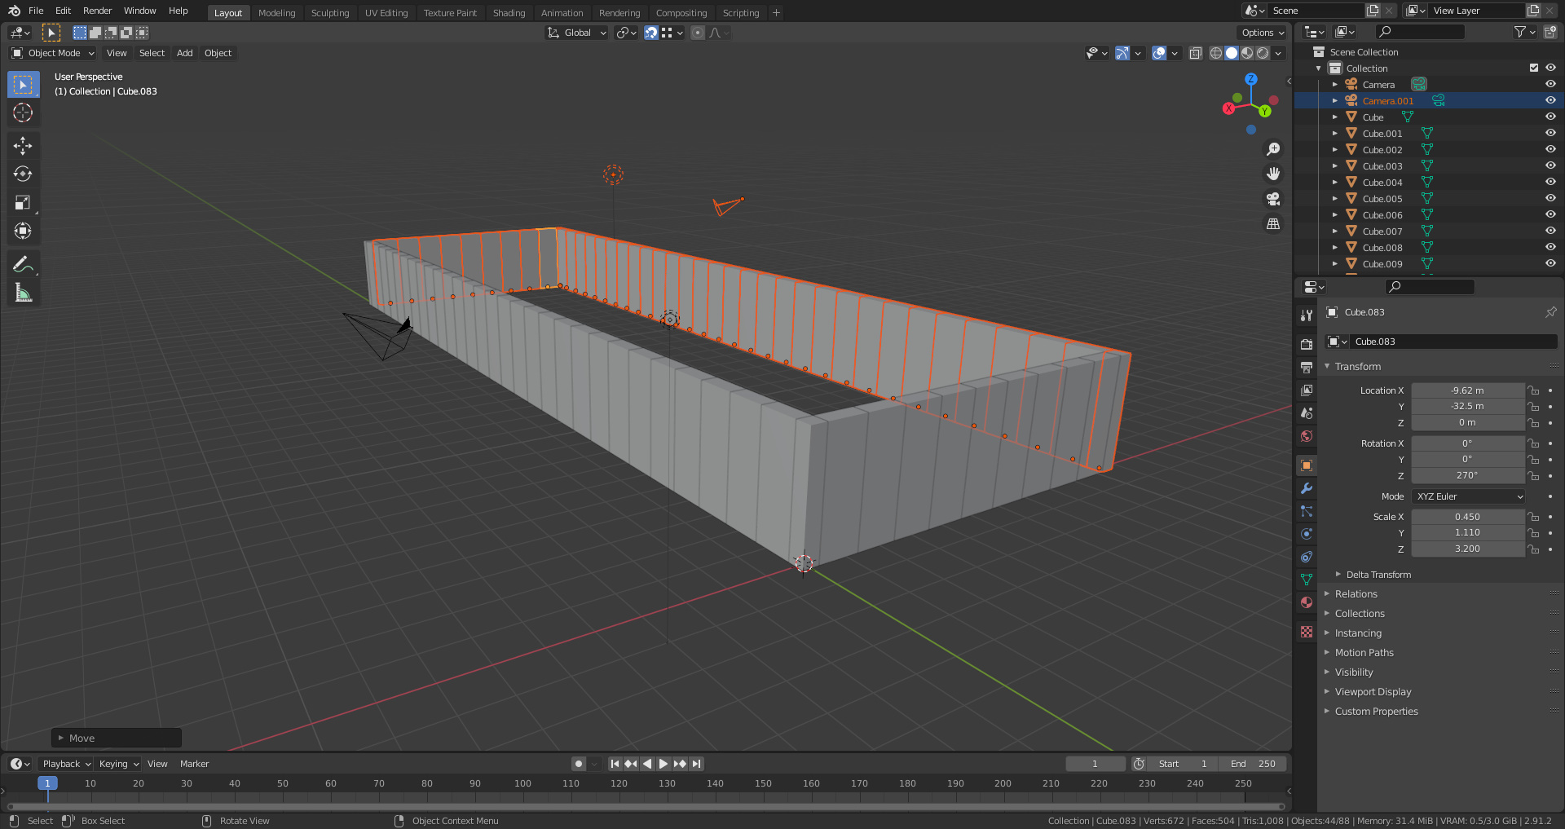Open the Object Mode dropdown

53,53
